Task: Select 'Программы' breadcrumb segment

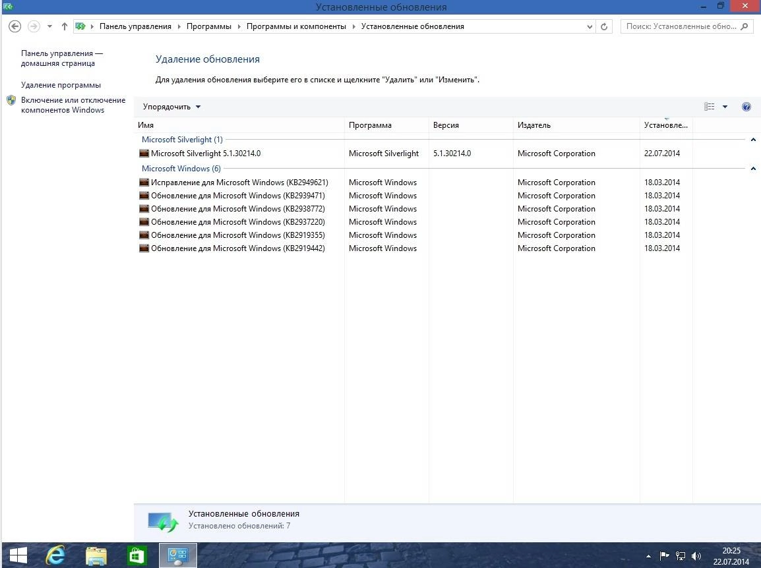Action: 208,26
